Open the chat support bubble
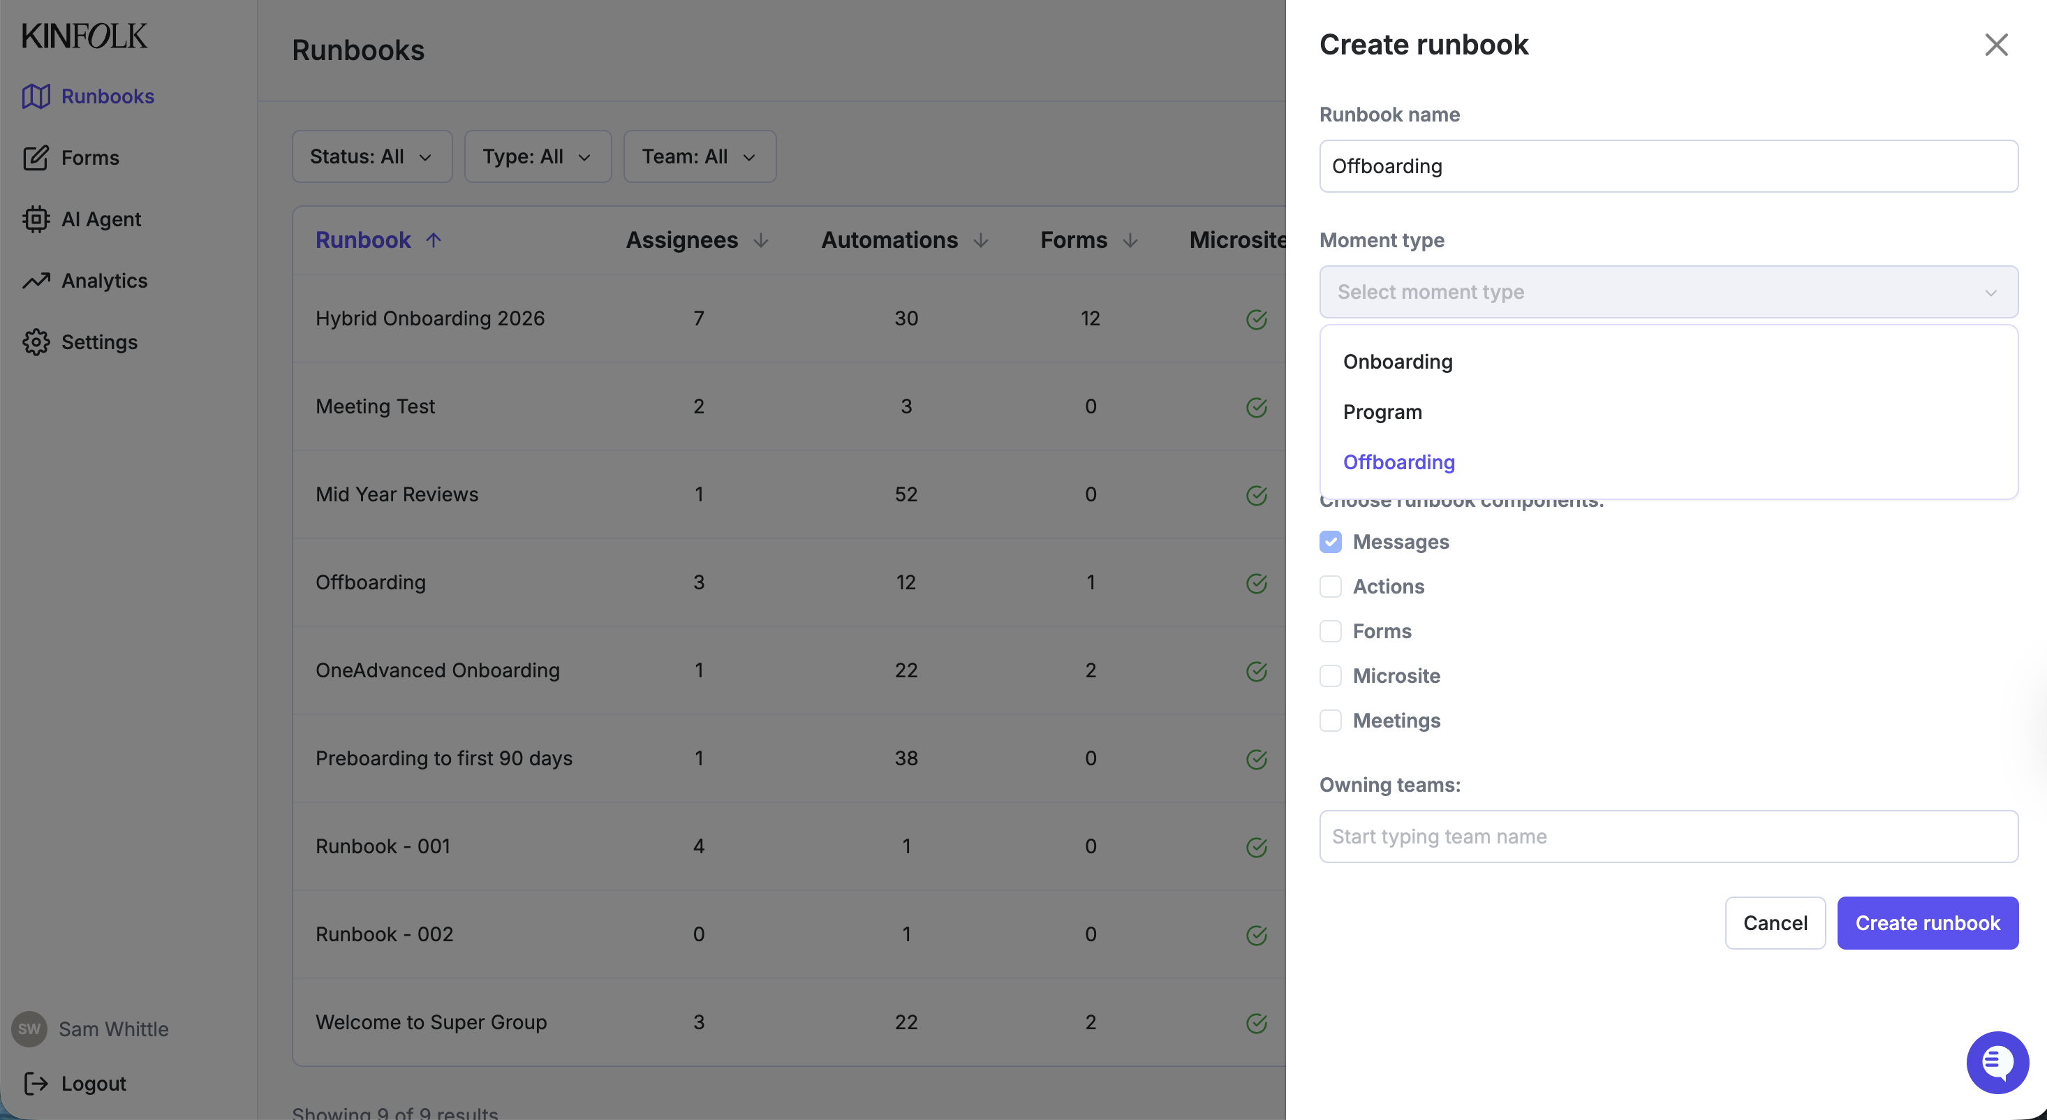Image resolution: width=2047 pixels, height=1120 pixels. click(x=1997, y=1063)
